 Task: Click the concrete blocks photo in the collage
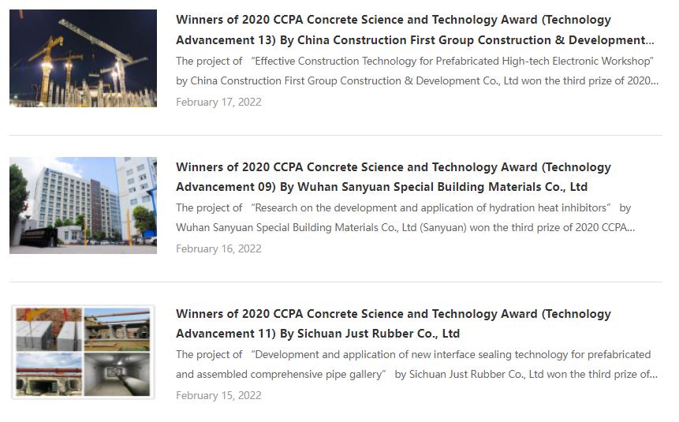click(49, 328)
